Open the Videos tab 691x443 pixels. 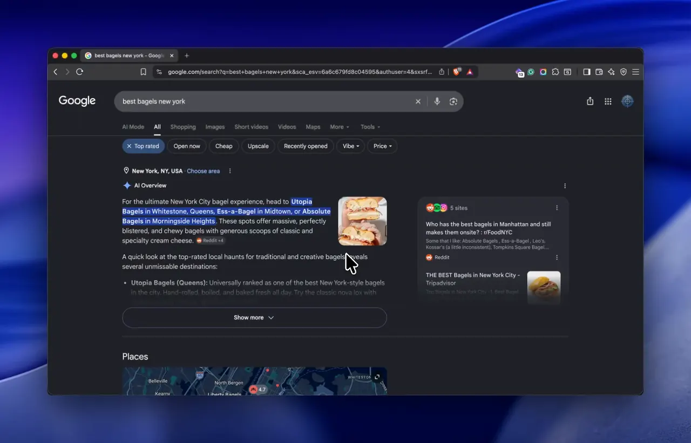tap(287, 127)
